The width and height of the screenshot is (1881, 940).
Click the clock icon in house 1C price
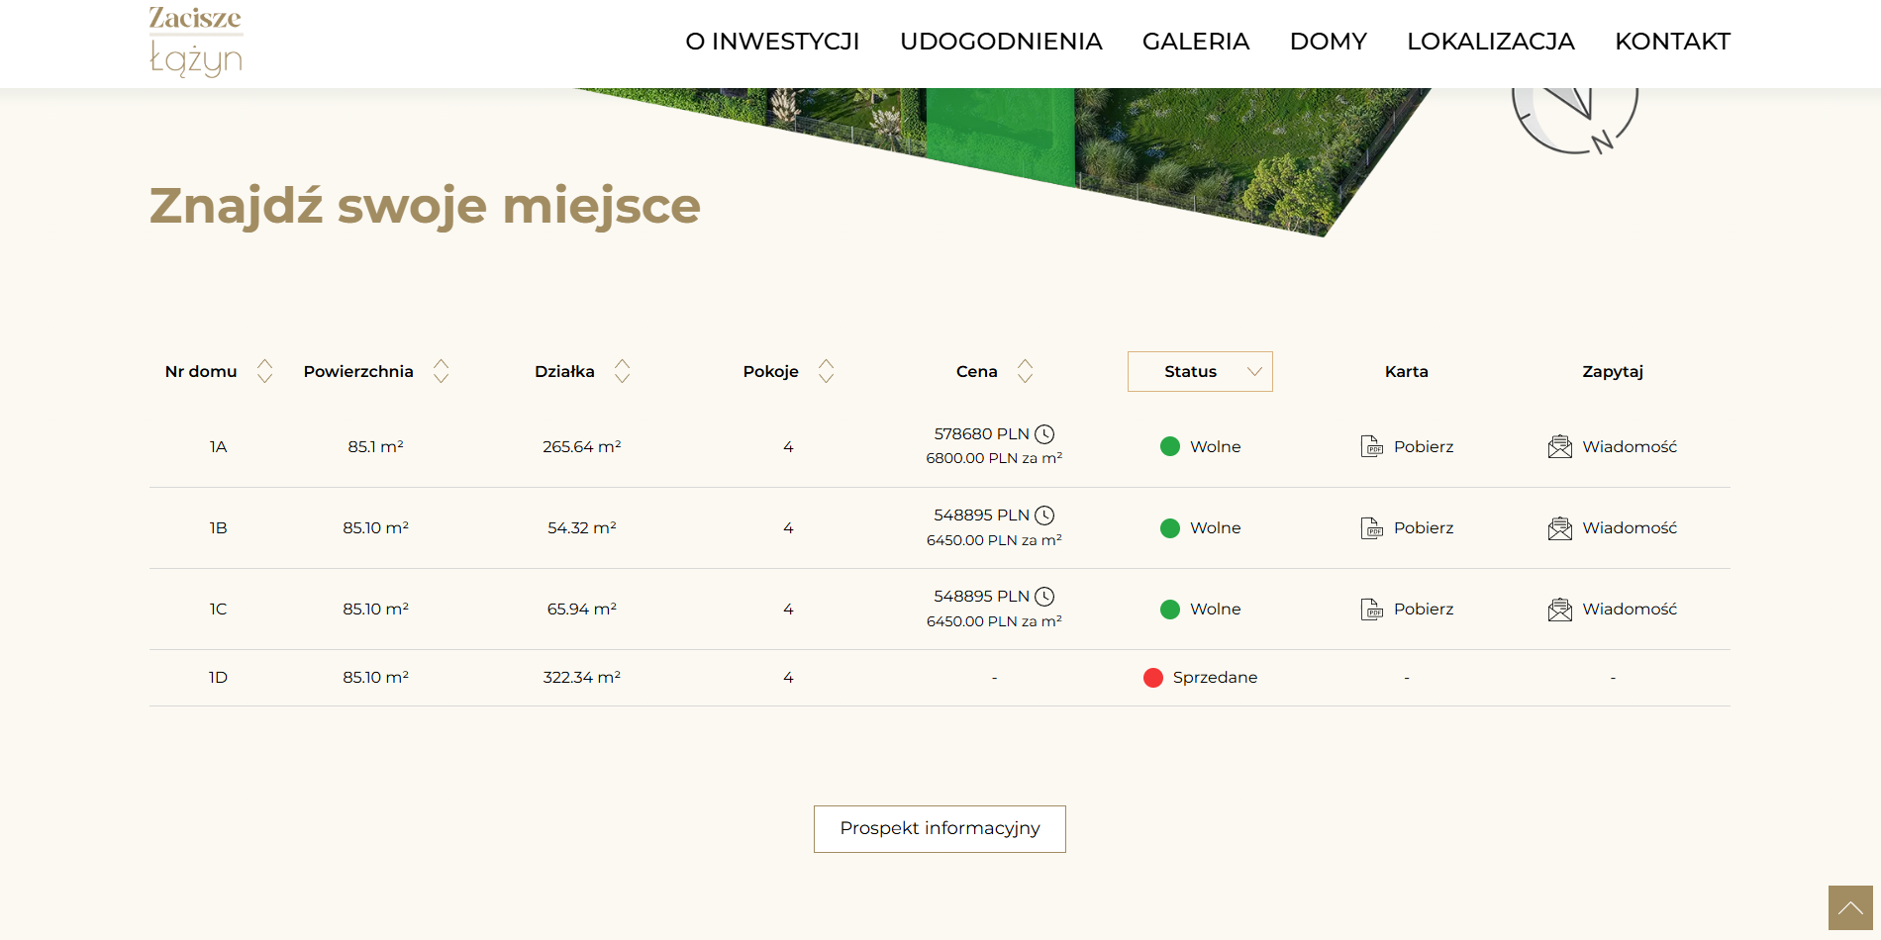(x=1044, y=597)
